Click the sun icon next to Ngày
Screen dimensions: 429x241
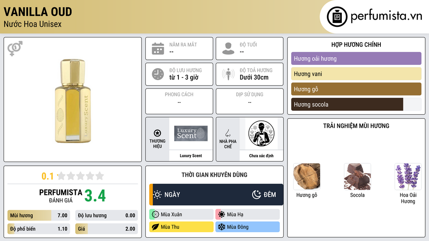click(158, 195)
